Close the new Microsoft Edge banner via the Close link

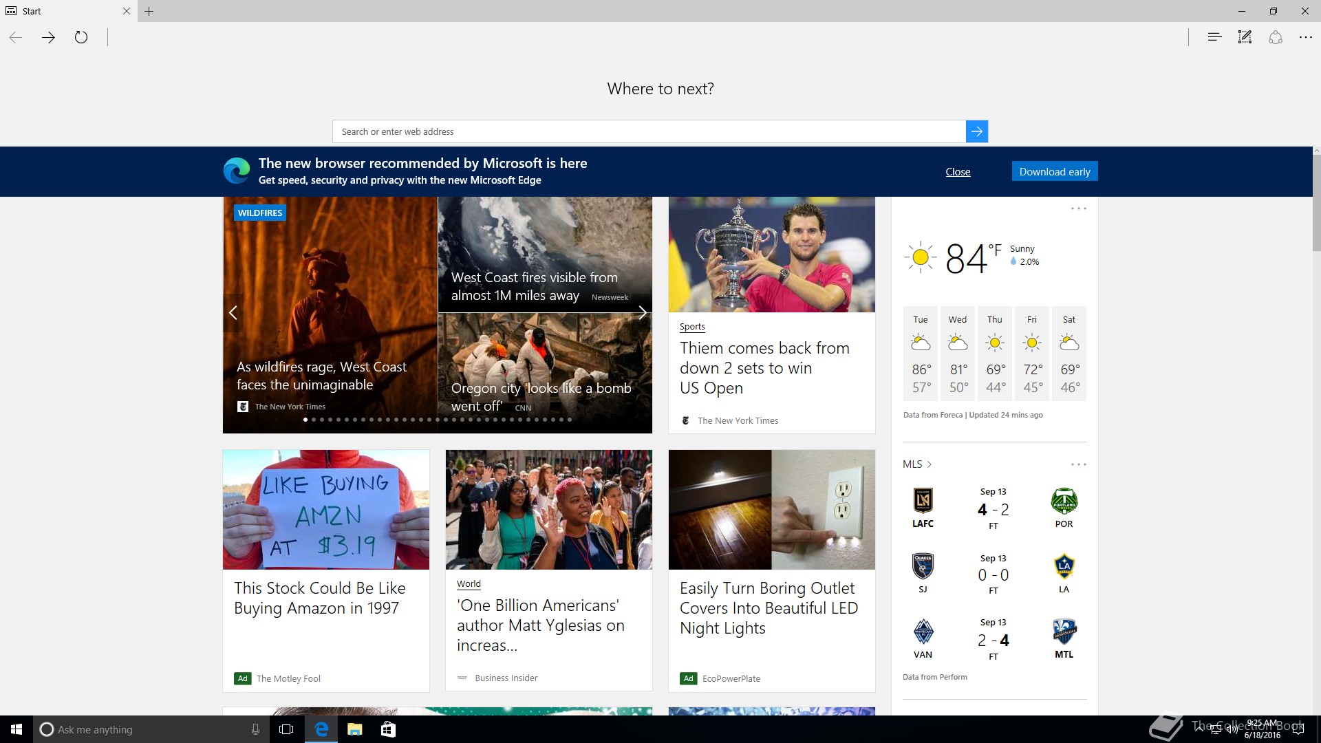click(x=958, y=172)
